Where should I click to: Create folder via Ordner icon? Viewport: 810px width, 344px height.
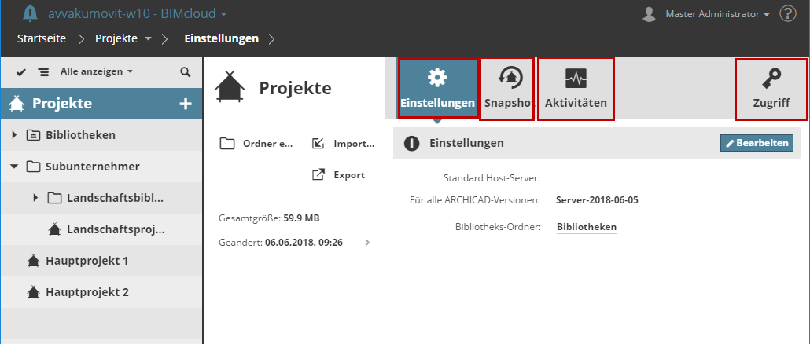(x=227, y=143)
